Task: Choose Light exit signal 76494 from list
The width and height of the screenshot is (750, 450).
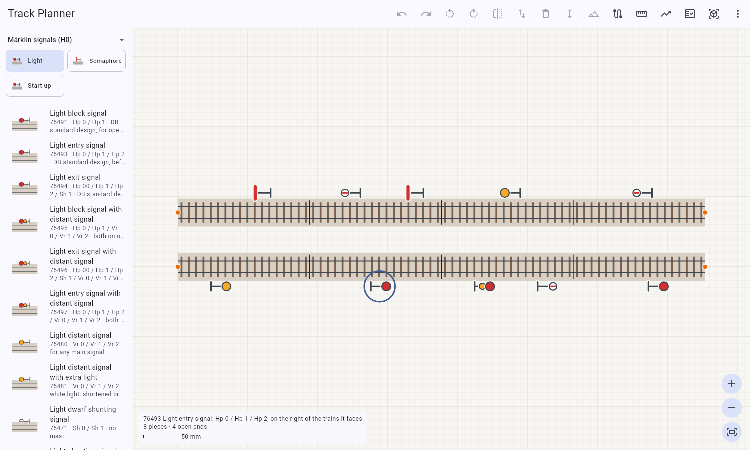Action: (x=66, y=186)
